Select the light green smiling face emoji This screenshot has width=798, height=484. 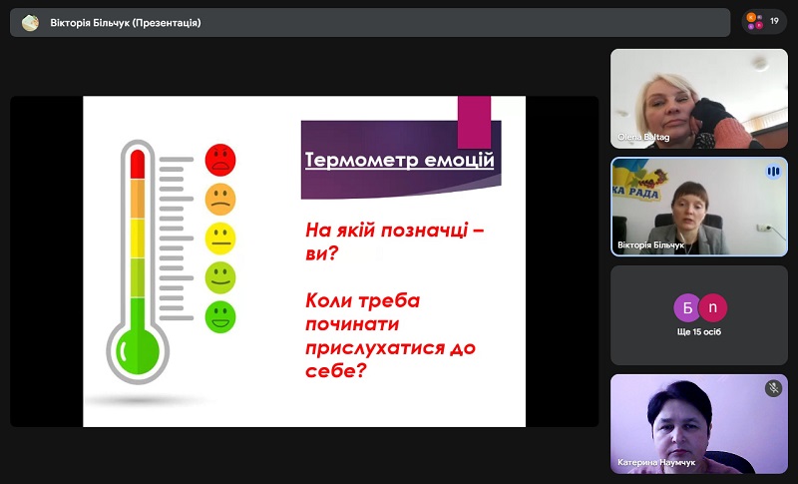pos(219,276)
